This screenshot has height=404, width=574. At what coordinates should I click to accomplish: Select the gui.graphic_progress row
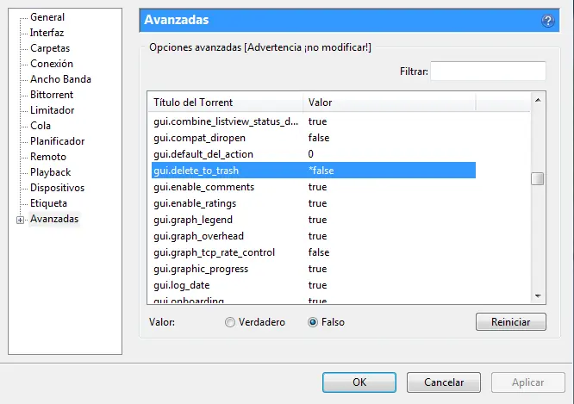click(314, 269)
